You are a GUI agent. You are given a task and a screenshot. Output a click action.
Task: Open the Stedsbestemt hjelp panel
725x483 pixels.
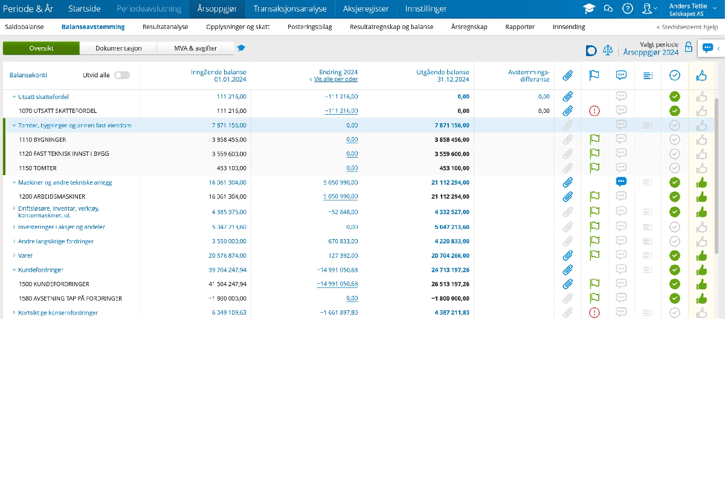click(687, 27)
